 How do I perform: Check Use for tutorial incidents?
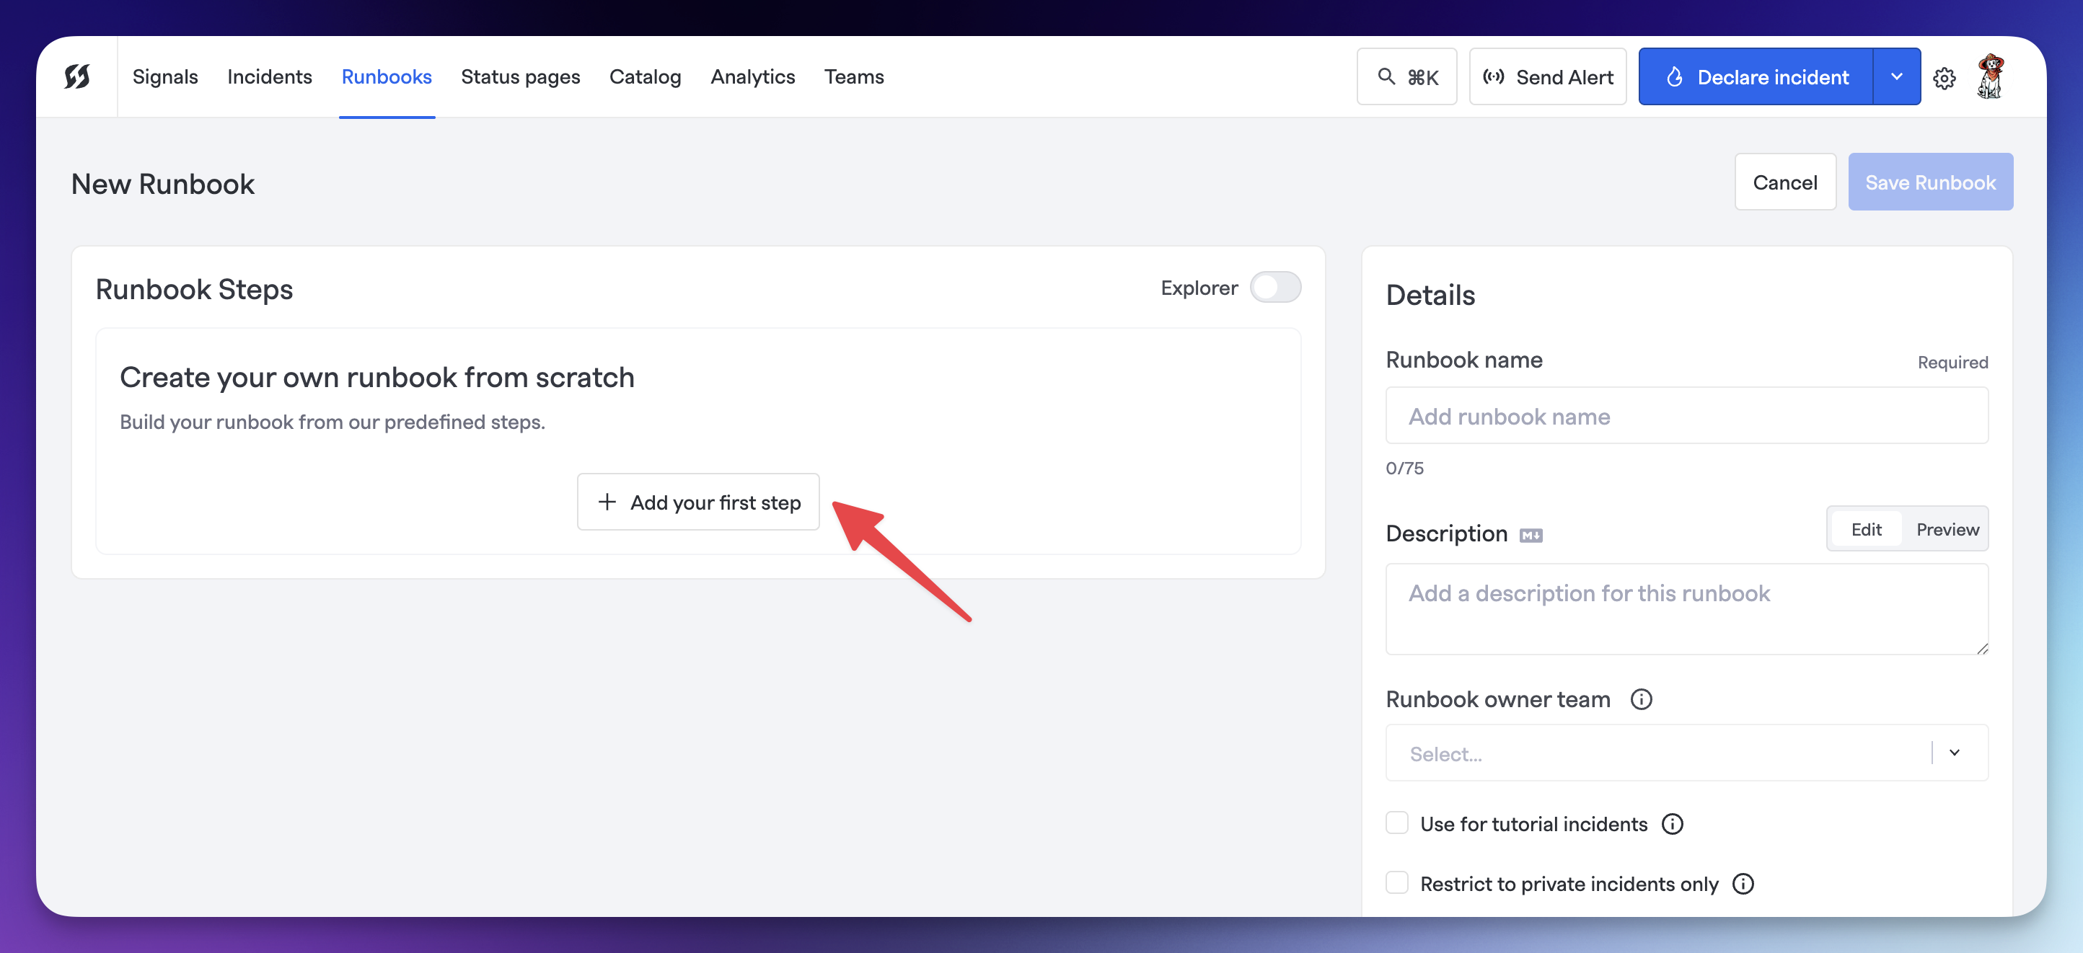click(1396, 823)
